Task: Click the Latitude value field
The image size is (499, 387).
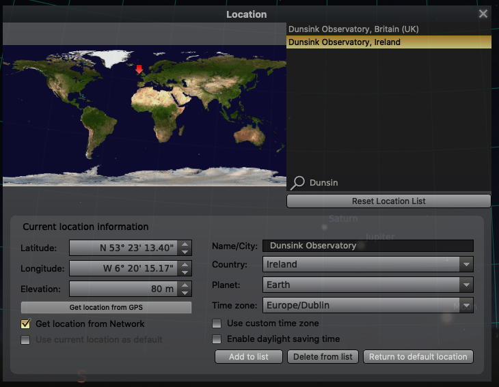Action: click(x=124, y=248)
